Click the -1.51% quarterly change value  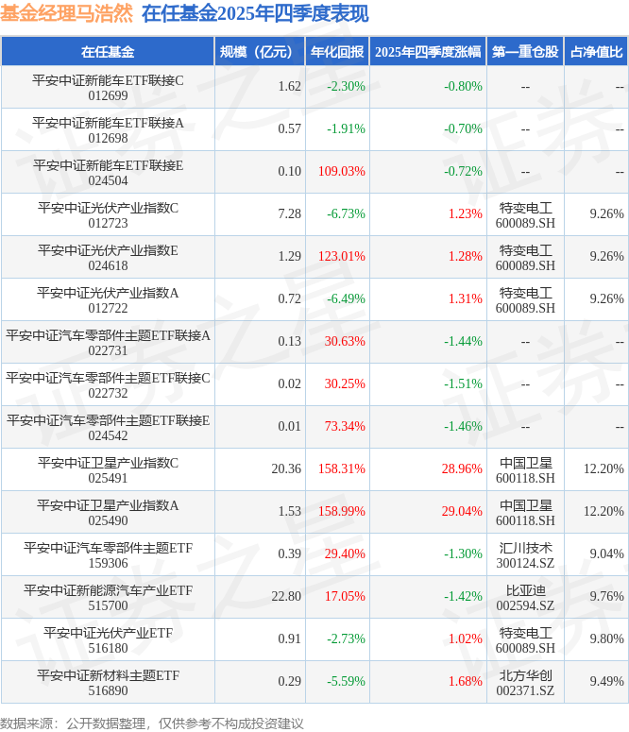point(463,383)
